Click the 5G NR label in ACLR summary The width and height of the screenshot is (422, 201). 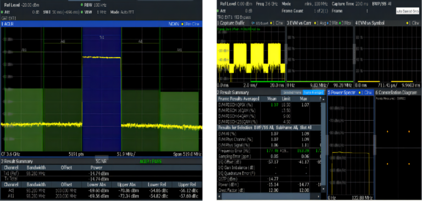click(x=102, y=161)
